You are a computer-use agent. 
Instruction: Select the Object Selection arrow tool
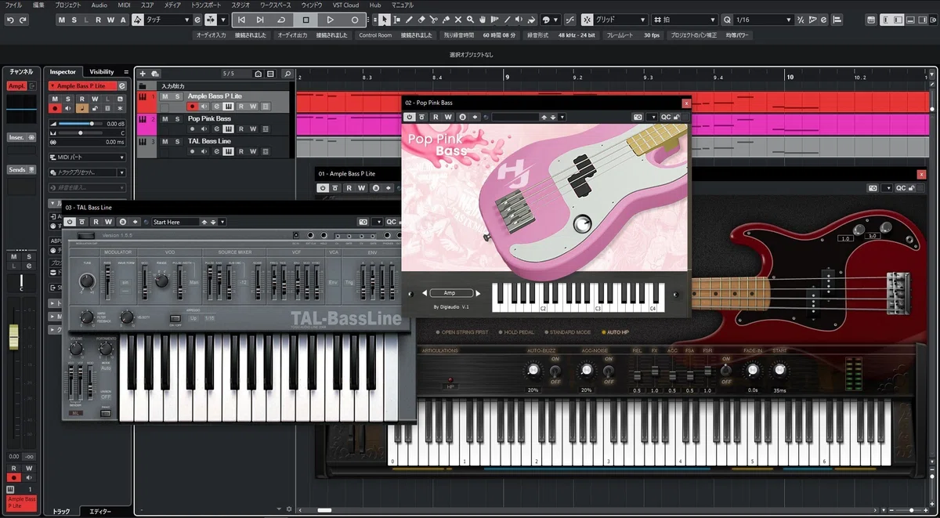coord(384,20)
